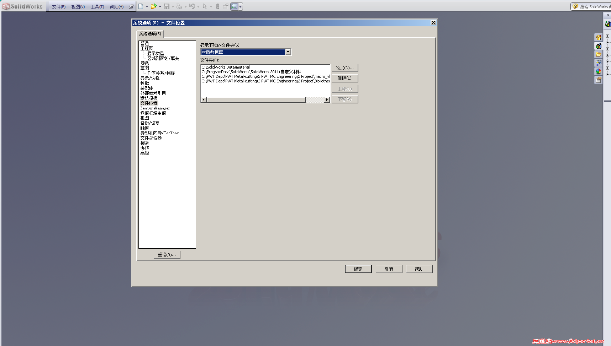
Task: Open the View Palette task pane tab
Action: pyautogui.click(x=598, y=63)
